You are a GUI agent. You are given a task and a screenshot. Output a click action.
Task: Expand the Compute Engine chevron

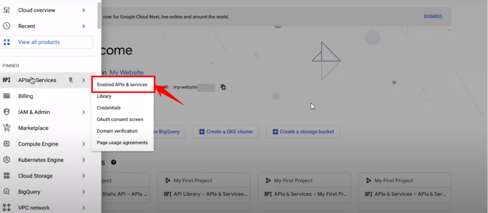pyautogui.click(x=84, y=144)
